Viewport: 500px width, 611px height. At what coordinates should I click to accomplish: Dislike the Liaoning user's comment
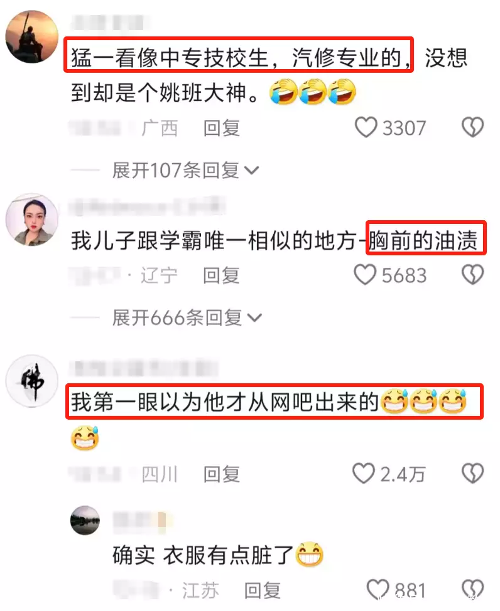pyautogui.click(x=473, y=274)
